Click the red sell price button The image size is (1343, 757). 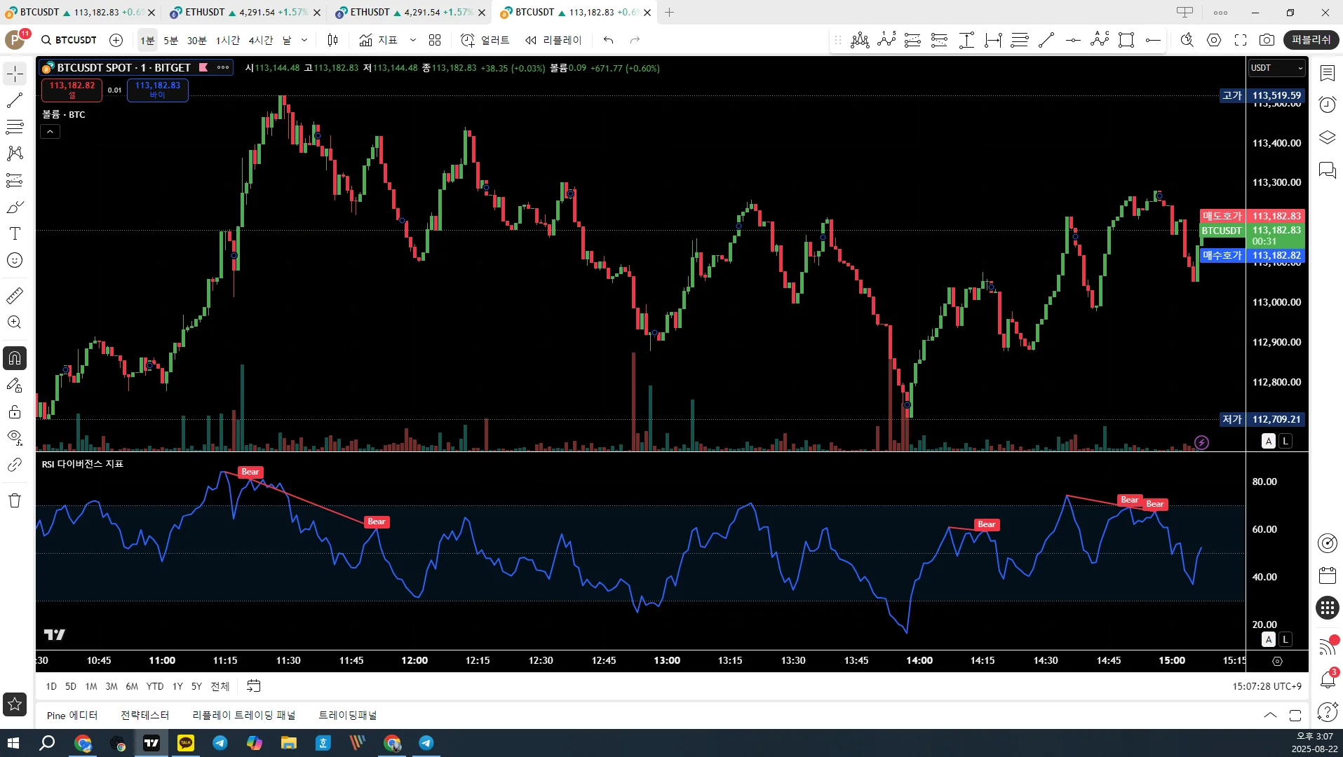point(72,90)
